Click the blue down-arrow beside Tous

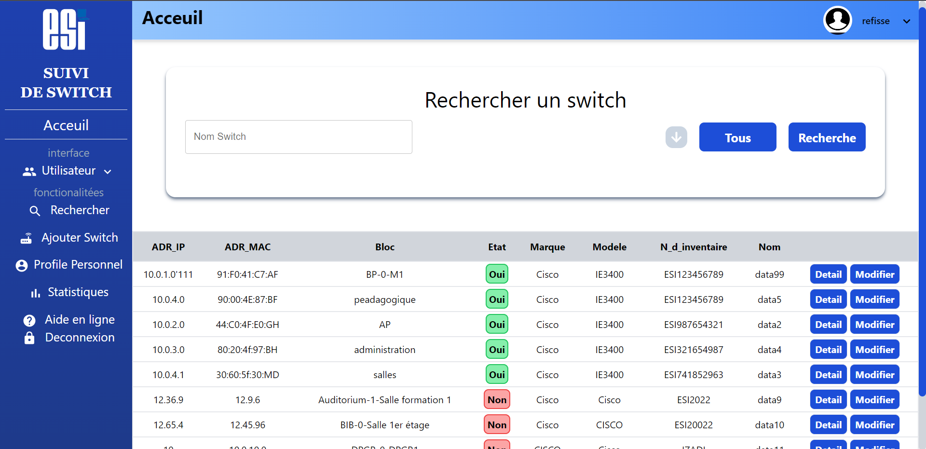click(x=676, y=137)
